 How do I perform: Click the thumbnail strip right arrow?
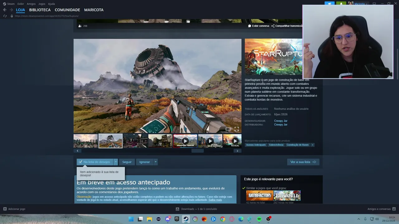(x=238, y=151)
